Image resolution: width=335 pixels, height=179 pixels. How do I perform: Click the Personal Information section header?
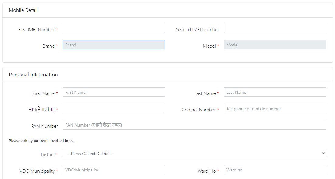pos(33,74)
